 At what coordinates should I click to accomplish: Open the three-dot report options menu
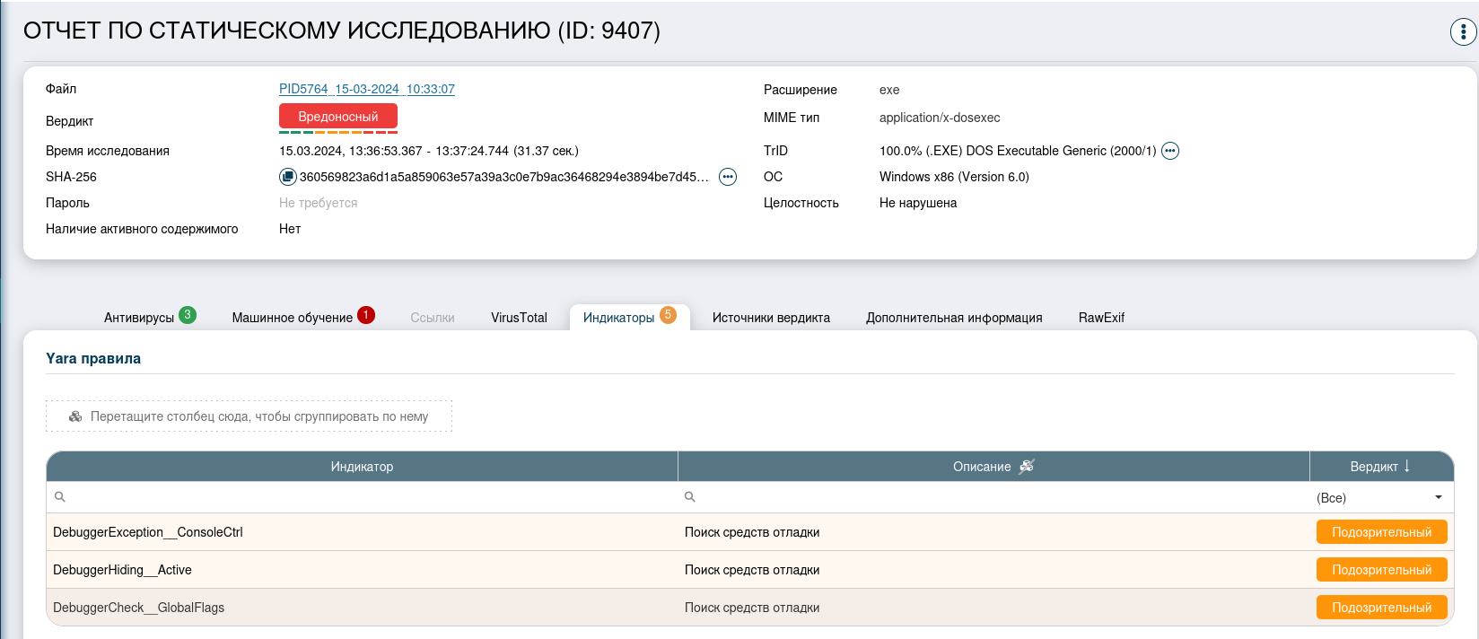[1463, 31]
